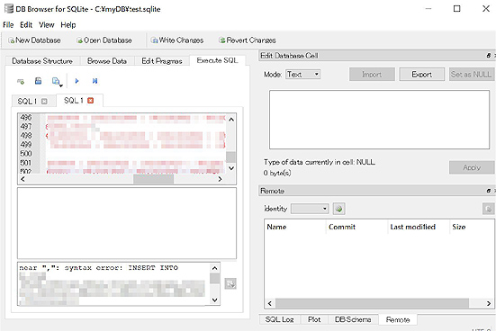Click the SQL editor scroll right arrow
Viewport: 496px width, 331px height.
[x=220, y=179]
